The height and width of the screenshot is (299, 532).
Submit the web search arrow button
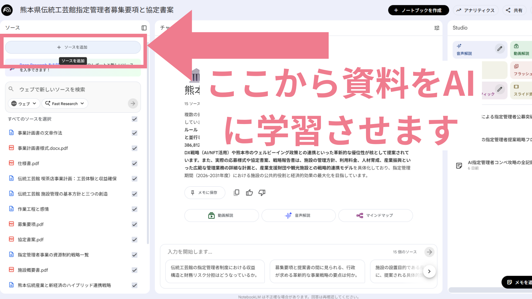(133, 104)
